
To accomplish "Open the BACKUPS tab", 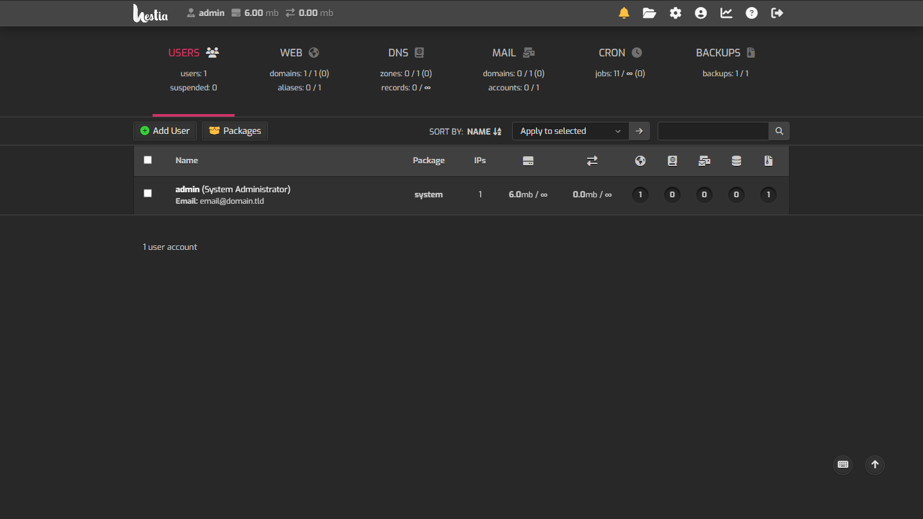I will coord(725,53).
